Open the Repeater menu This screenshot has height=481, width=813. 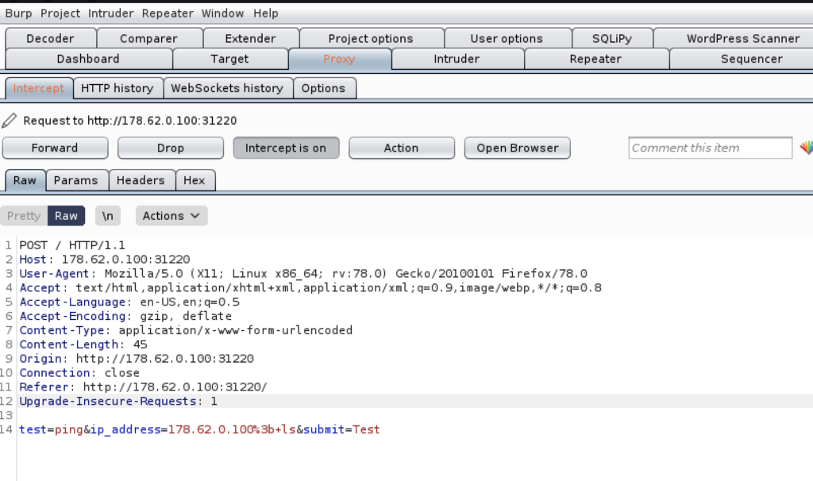click(168, 13)
